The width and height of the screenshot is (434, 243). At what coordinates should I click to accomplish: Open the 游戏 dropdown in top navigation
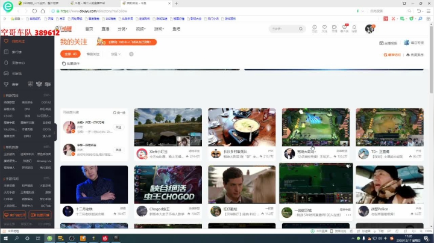click(x=159, y=29)
